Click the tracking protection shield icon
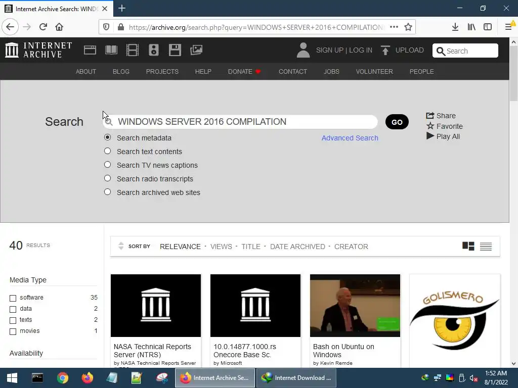The width and height of the screenshot is (518, 388). pyautogui.click(x=106, y=27)
